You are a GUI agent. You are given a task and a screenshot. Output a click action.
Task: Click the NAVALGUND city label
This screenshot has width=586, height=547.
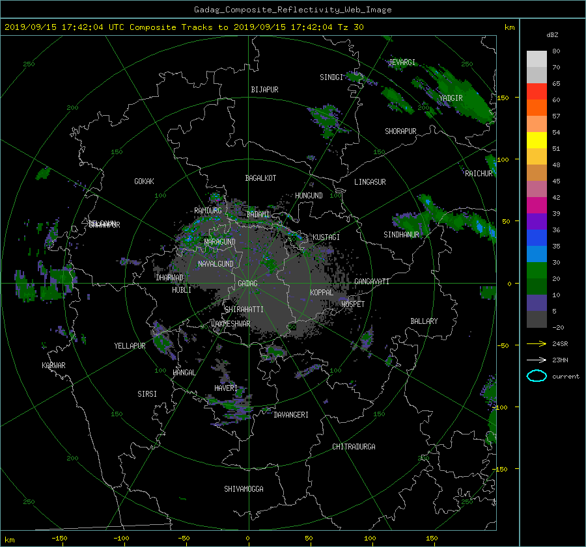point(216,264)
